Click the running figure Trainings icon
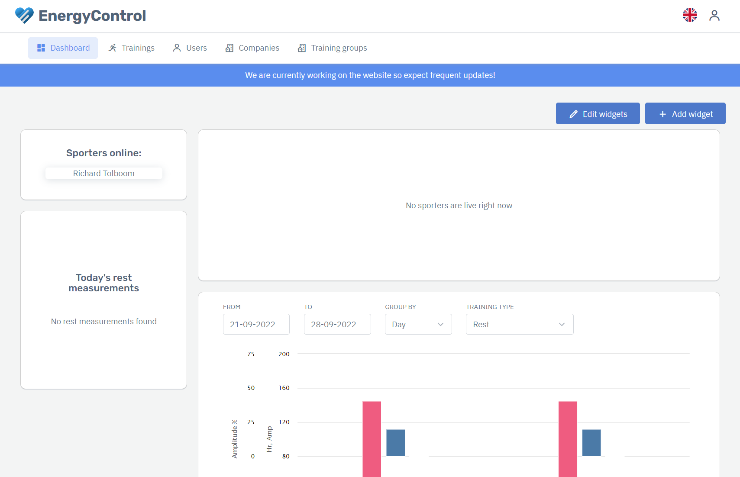The width and height of the screenshot is (740, 477). (113, 48)
